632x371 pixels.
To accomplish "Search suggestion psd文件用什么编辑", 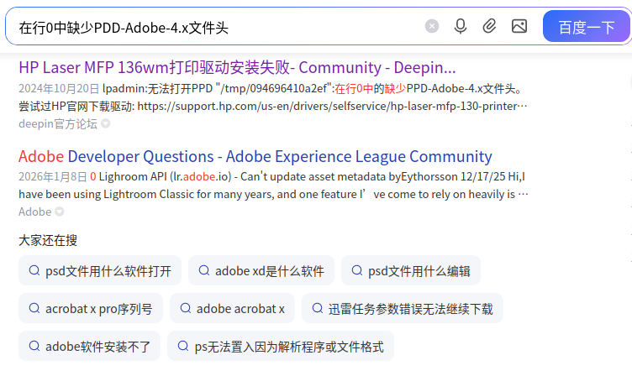I will [x=411, y=271].
